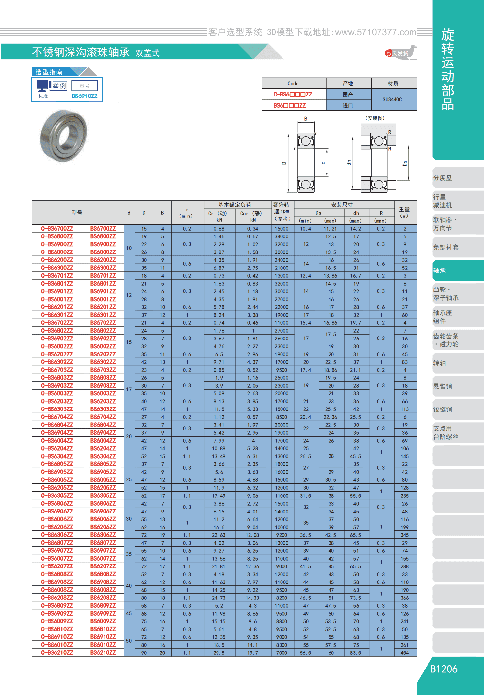Click model BS6803ZZ row

103,378
